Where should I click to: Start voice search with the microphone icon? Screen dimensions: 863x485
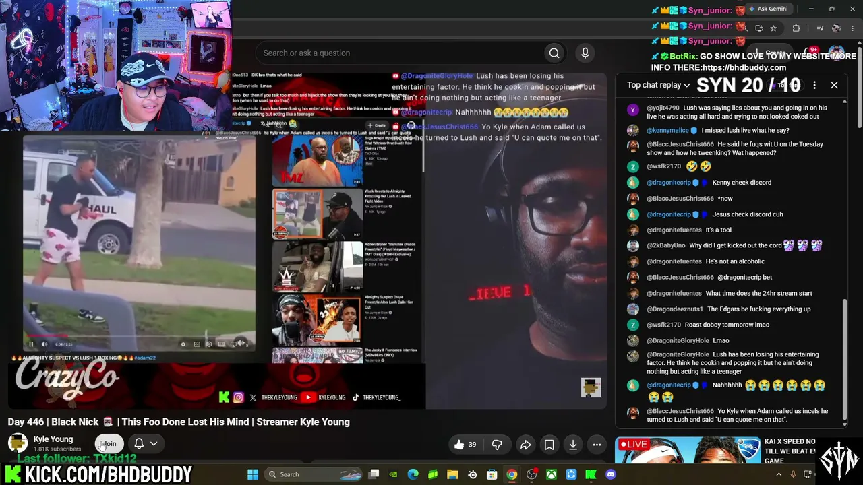[x=585, y=53]
